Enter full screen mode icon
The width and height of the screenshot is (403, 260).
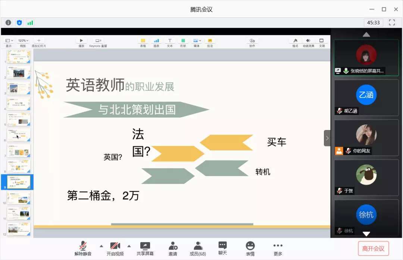[392, 22]
